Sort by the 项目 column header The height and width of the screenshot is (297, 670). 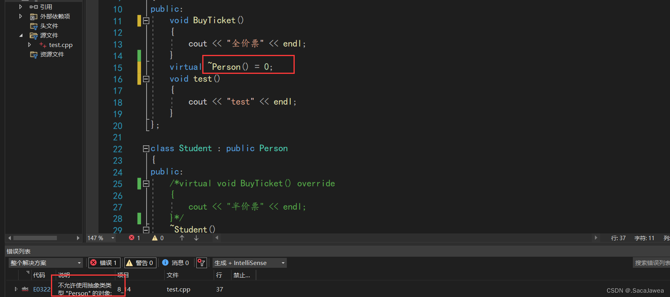pyautogui.click(x=123, y=275)
